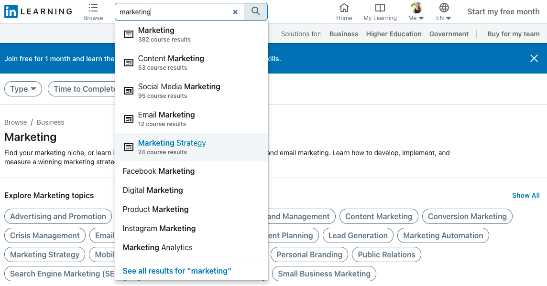This screenshot has height=286, width=547.
Task: Choose Instagram Marketing suggestion
Action: (192, 229)
